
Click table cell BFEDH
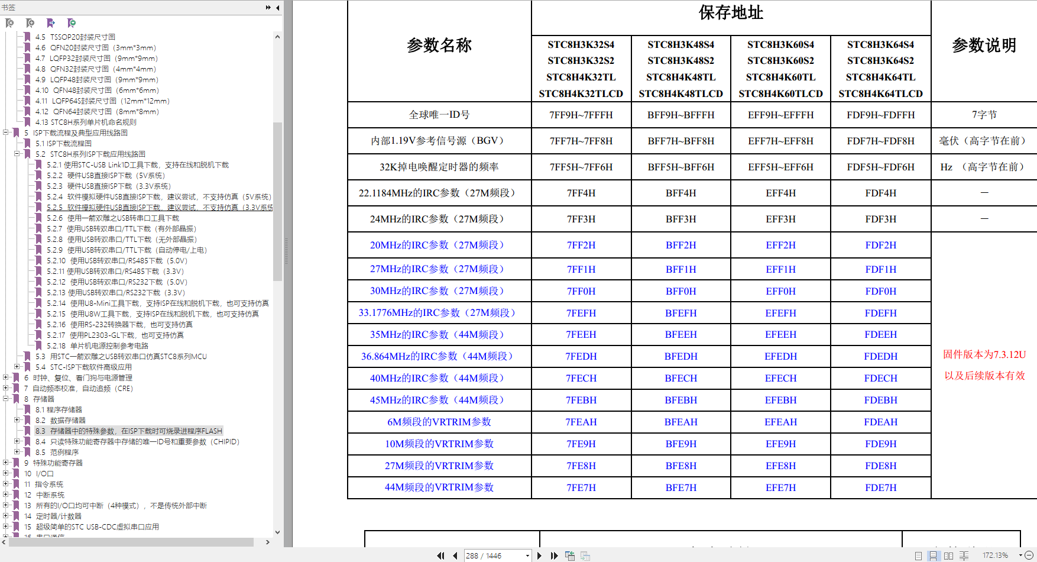[681, 356]
